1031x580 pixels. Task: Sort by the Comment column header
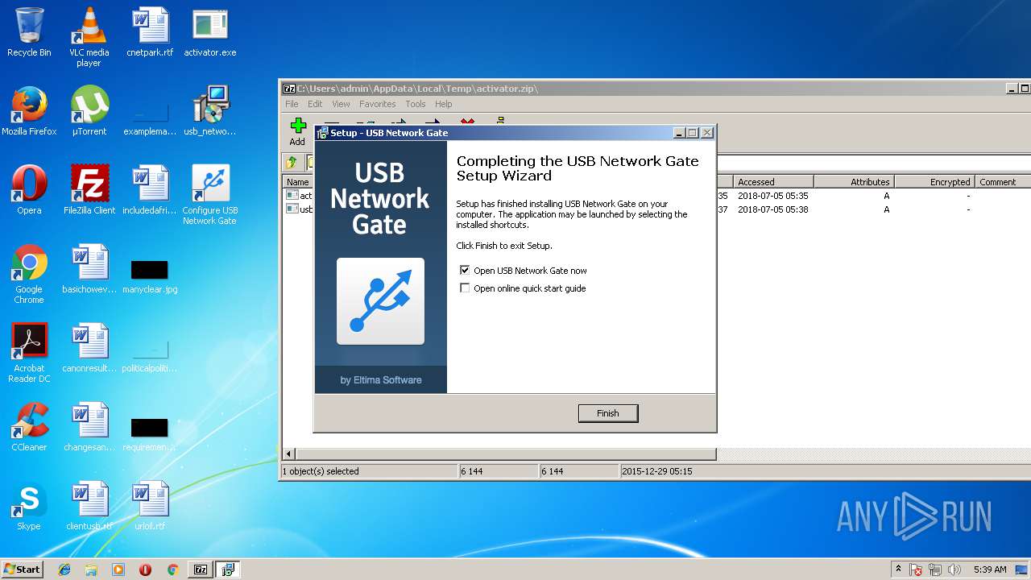click(1003, 182)
